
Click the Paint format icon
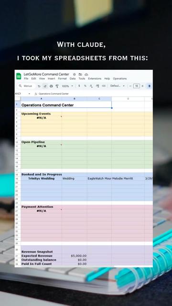pyautogui.click(x=57, y=86)
